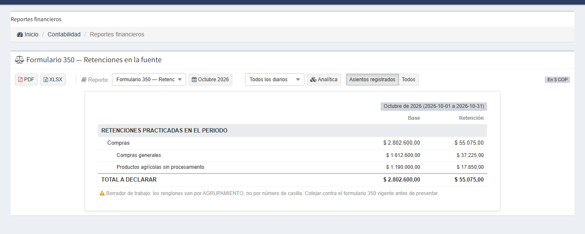Export the report as PDF

click(26, 80)
